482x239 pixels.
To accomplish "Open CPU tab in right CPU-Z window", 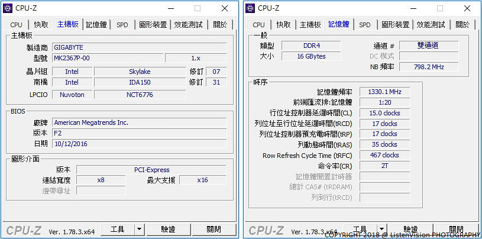I will click(259, 25).
